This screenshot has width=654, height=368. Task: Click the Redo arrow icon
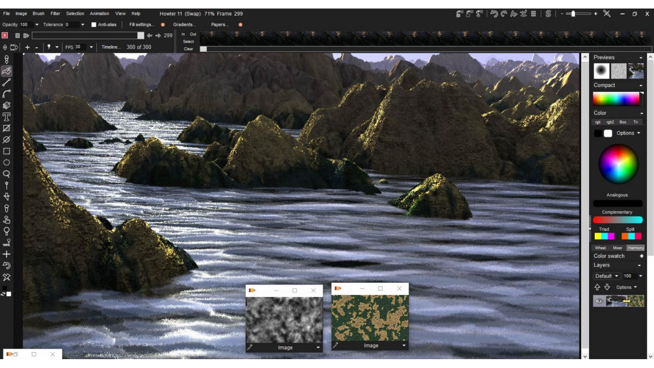504,14
